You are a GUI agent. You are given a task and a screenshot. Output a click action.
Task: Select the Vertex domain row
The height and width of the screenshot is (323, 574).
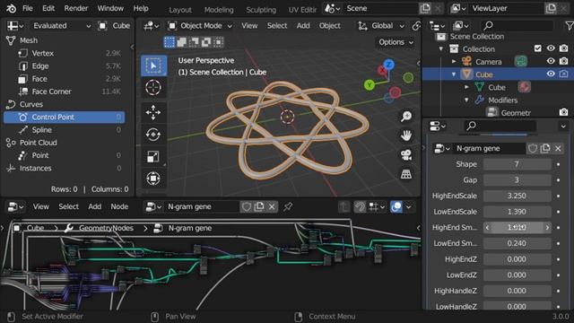[x=65, y=53]
